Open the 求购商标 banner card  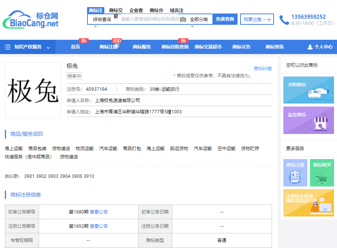(x=308, y=90)
